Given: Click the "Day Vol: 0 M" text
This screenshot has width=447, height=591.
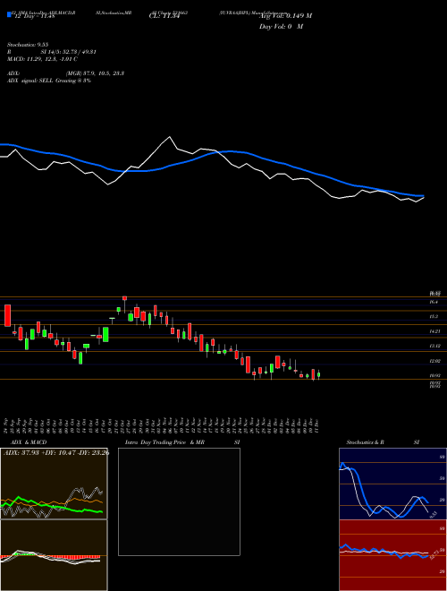Looking at the screenshot, I should (x=281, y=27).
